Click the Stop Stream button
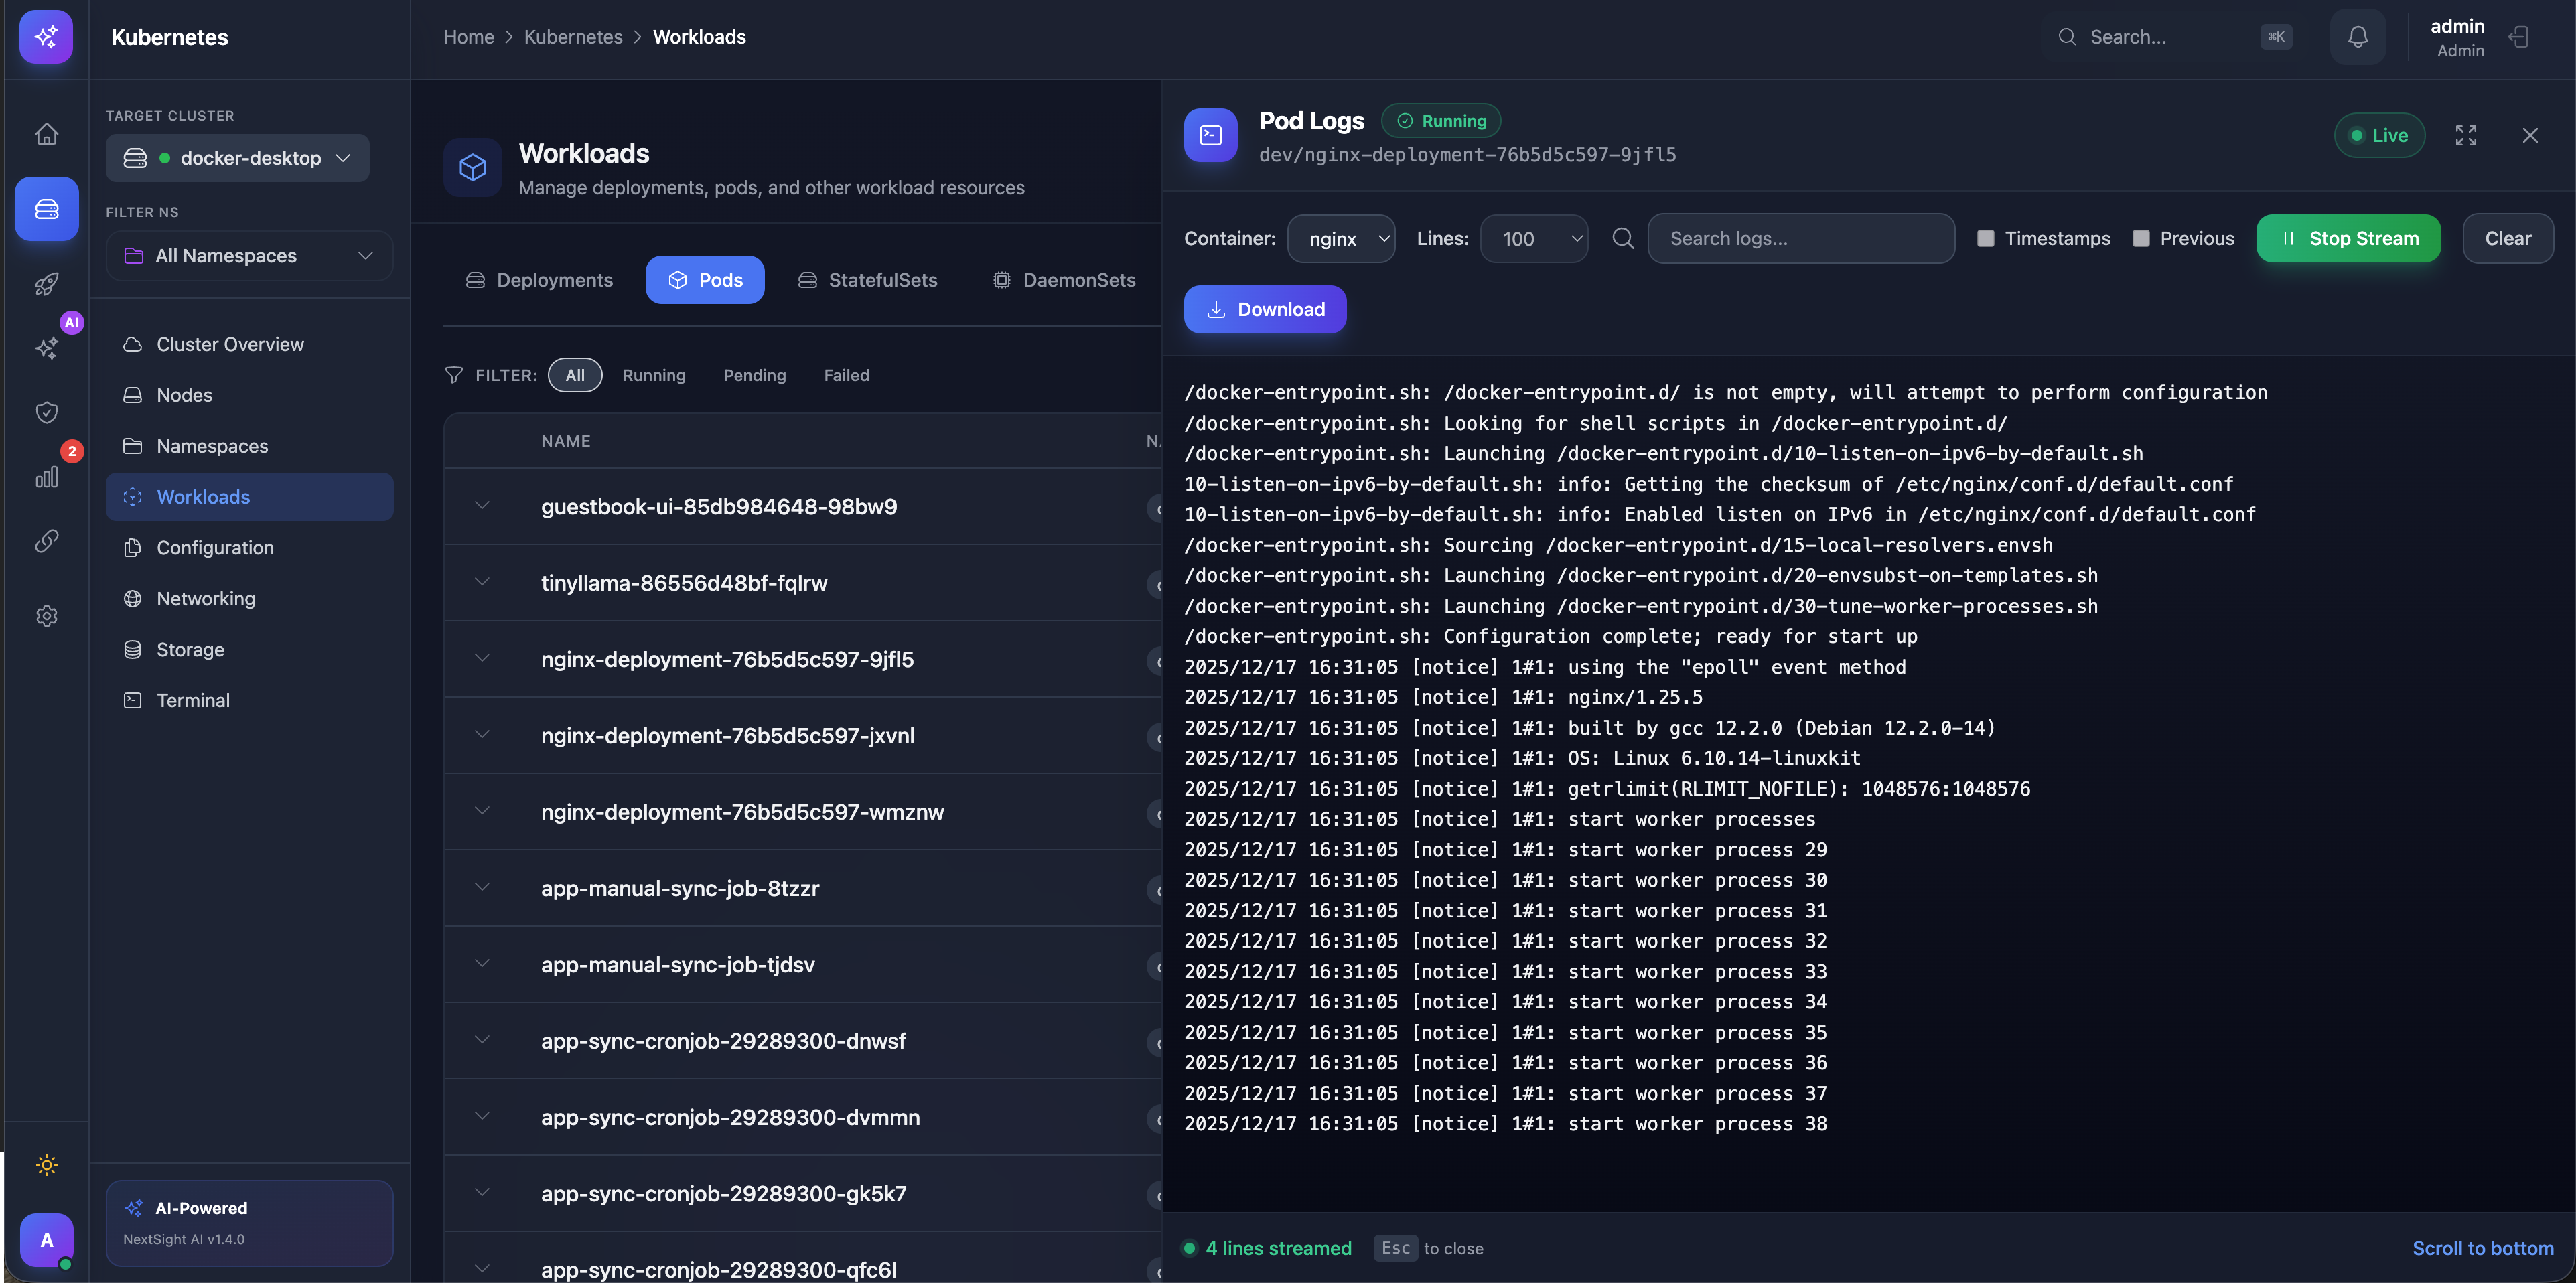This screenshot has height=1283, width=2576. click(2348, 238)
